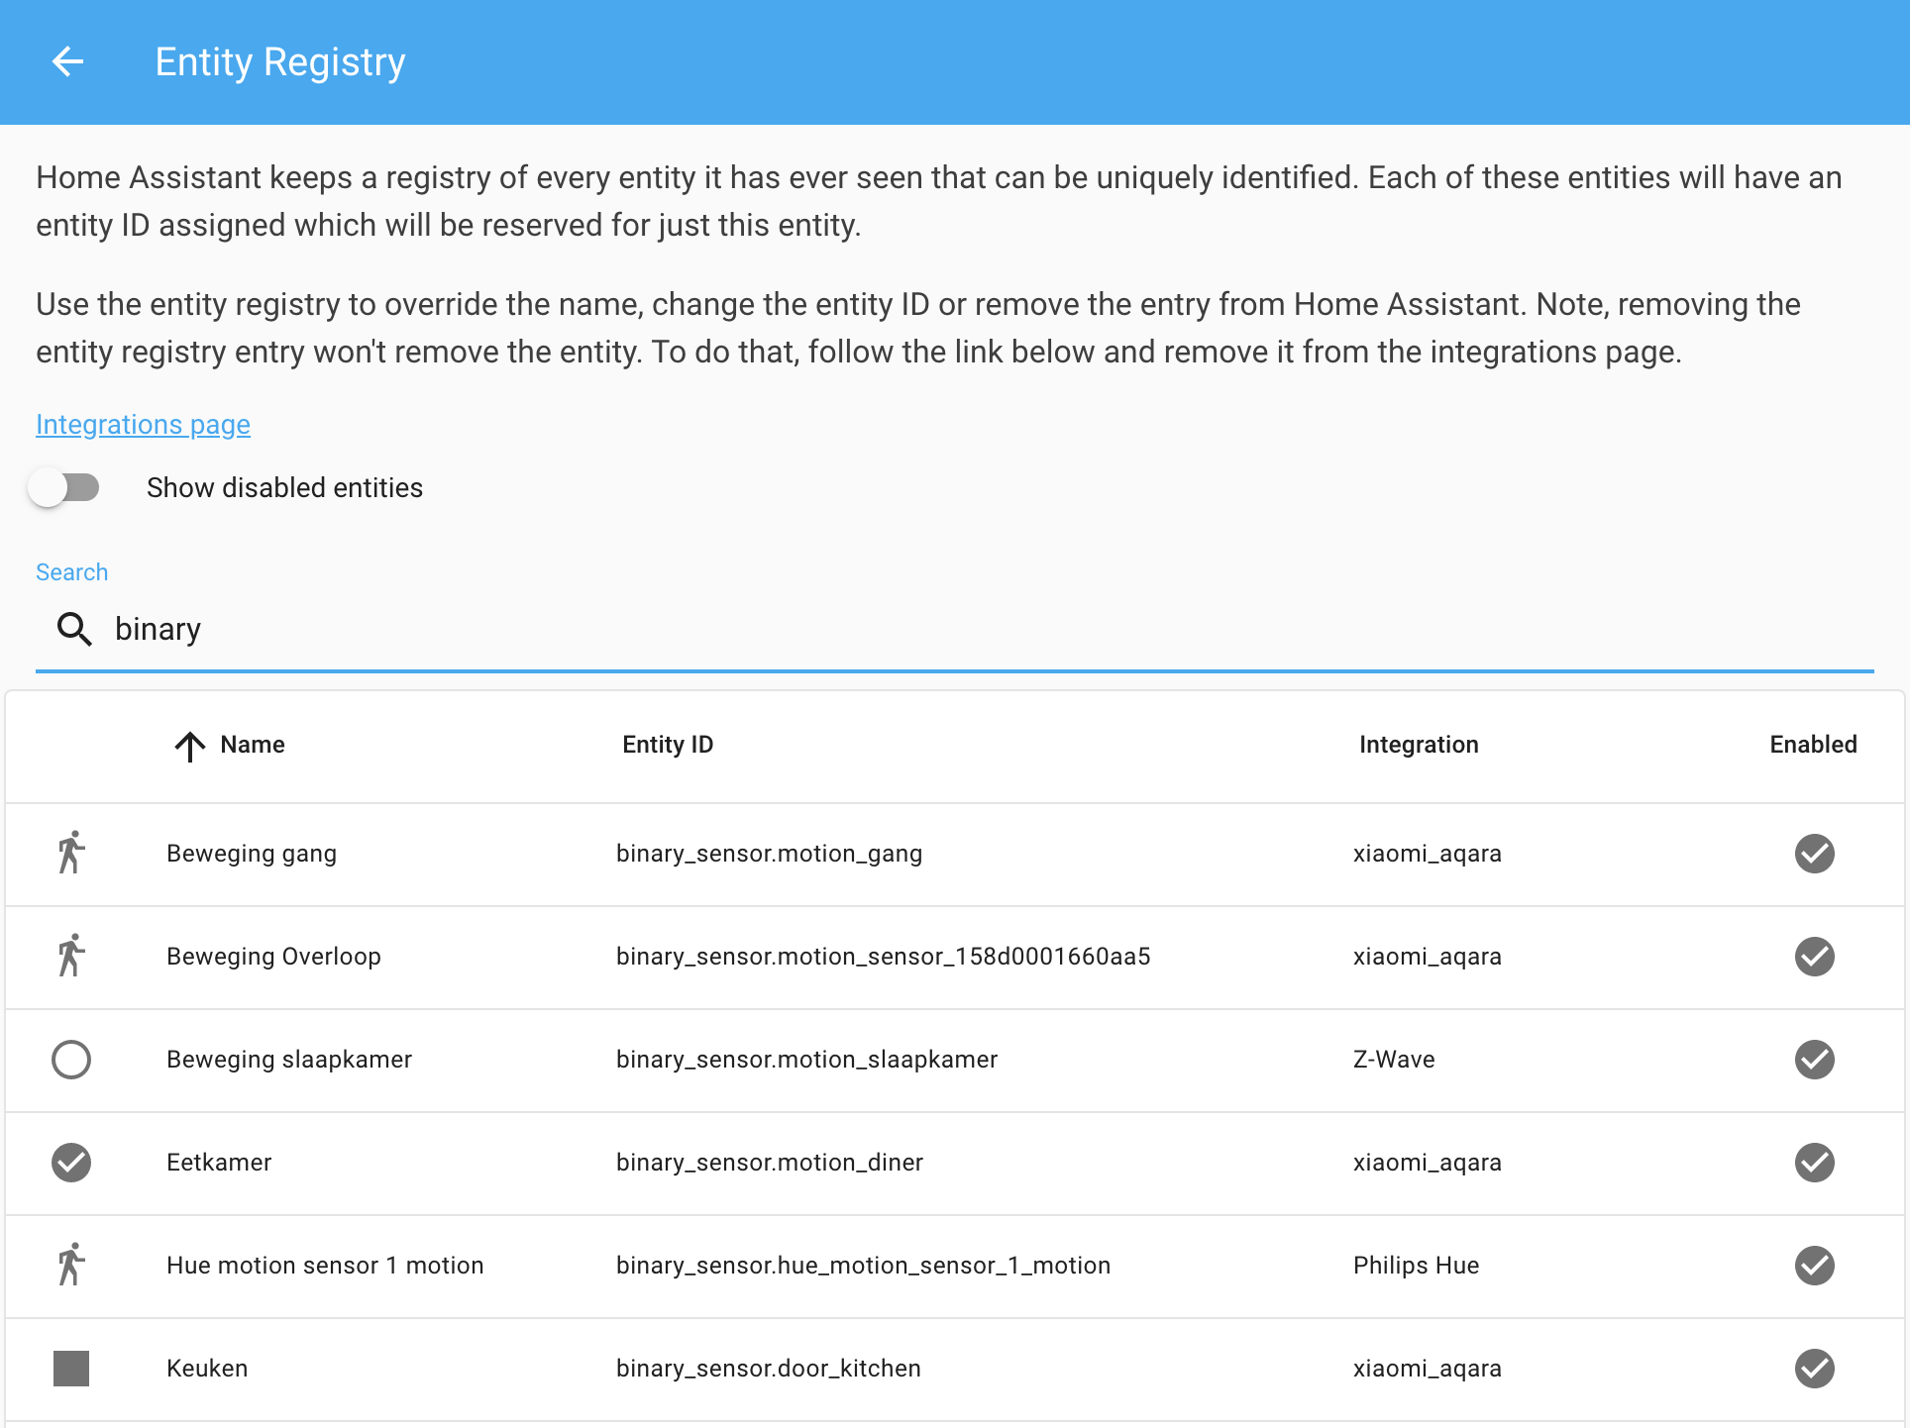Disable the Keuken entity via its Enabled checkmark
The height and width of the screenshot is (1428, 1910).
pos(1814,1369)
